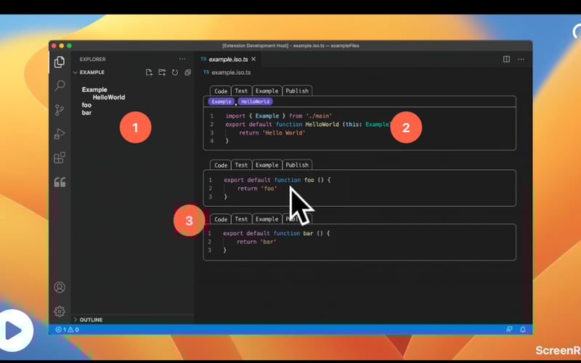The height and width of the screenshot is (363, 581).
Task: Collapse the EXAMPLE folder section
Action: 89,72
